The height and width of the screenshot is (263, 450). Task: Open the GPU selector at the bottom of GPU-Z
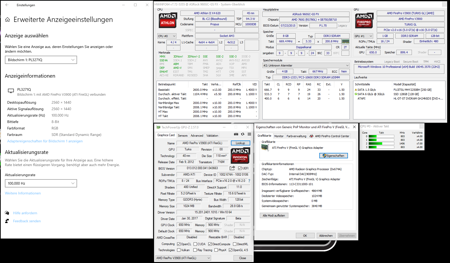click(x=183, y=258)
